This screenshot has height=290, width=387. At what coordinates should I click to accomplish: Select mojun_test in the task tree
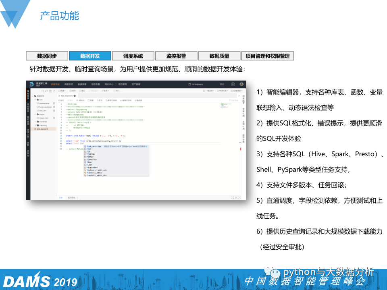coord(44,118)
